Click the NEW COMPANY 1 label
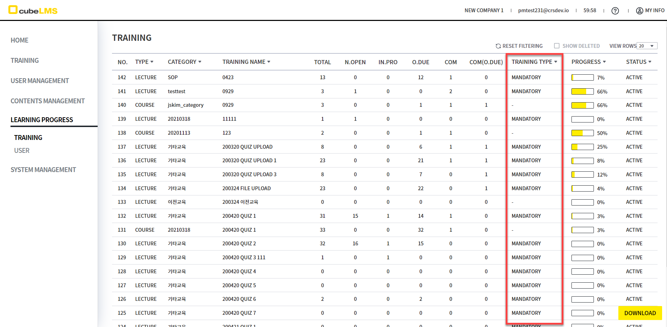 pyautogui.click(x=484, y=10)
